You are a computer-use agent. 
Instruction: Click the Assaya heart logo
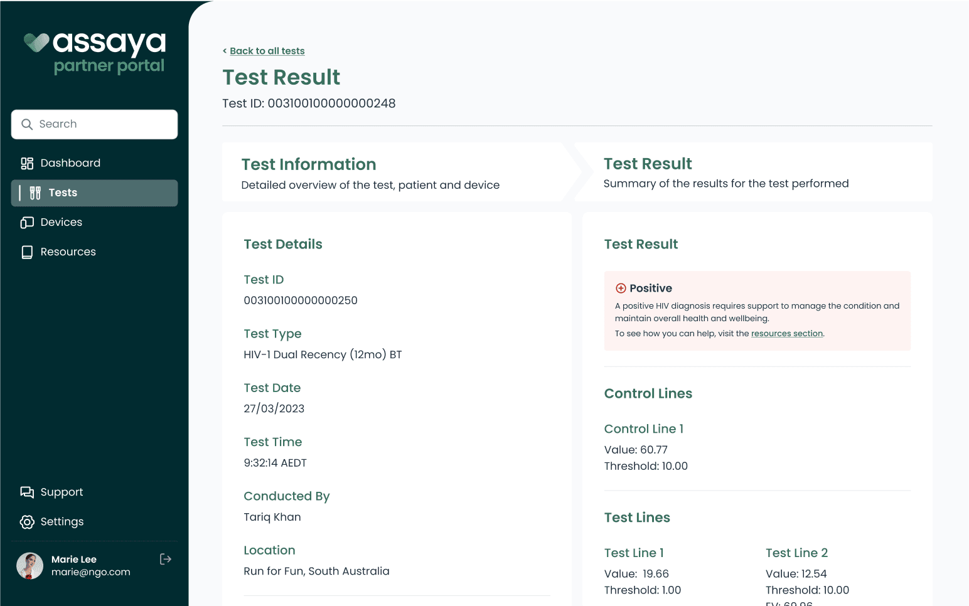(36, 43)
